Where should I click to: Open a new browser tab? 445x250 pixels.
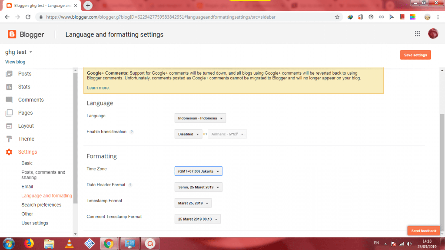pyautogui.click(x=88, y=5)
